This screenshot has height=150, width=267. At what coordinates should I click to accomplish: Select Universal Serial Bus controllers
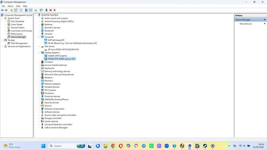[x=58, y=124]
